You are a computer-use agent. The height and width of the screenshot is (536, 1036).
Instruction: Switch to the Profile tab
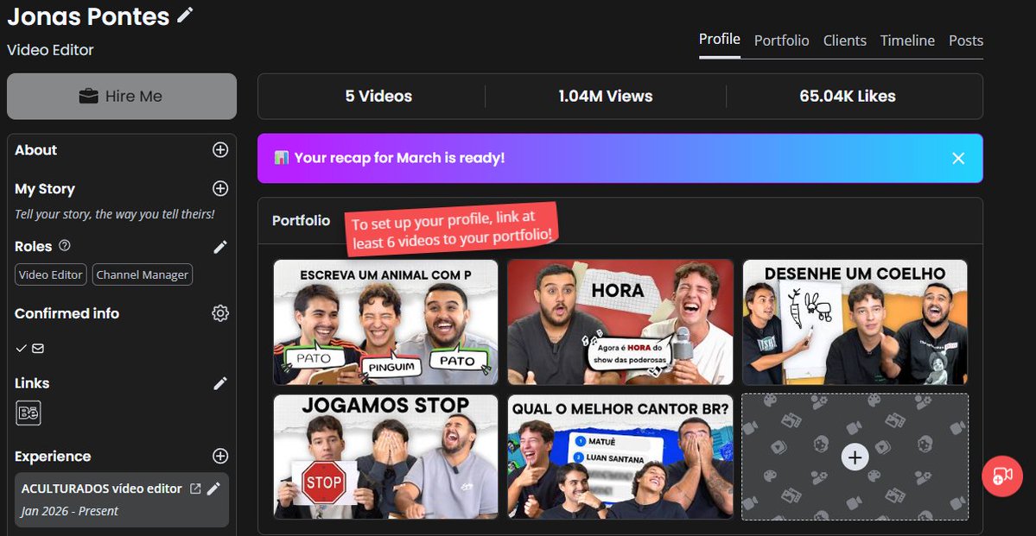click(720, 40)
